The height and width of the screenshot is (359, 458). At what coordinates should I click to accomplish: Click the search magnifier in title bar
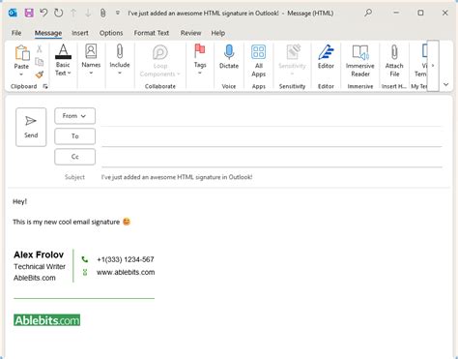point(368,13)
